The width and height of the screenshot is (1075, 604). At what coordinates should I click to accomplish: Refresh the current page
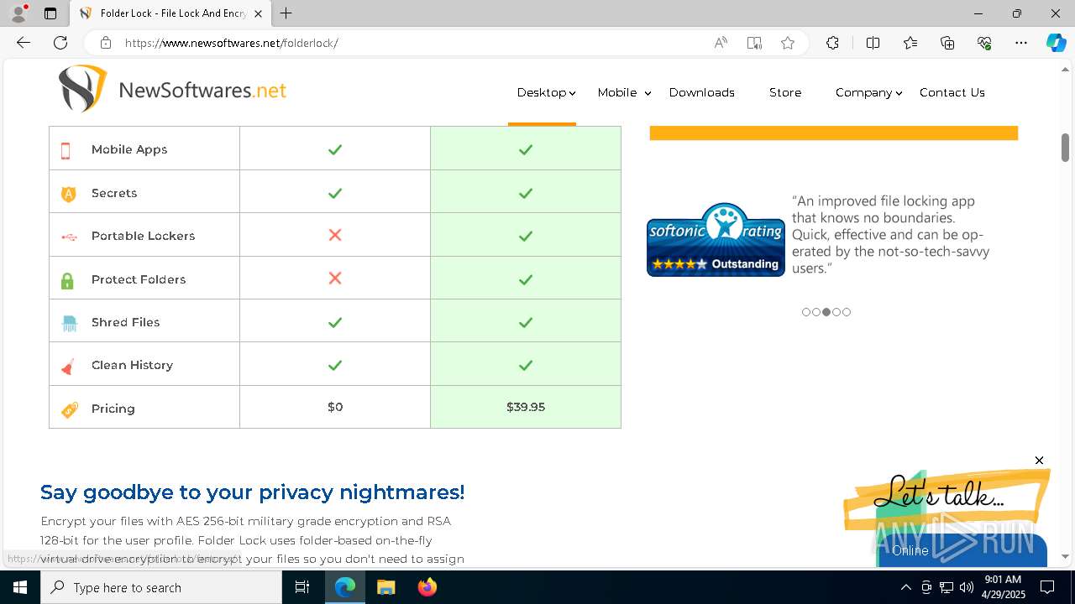(60, 43)
